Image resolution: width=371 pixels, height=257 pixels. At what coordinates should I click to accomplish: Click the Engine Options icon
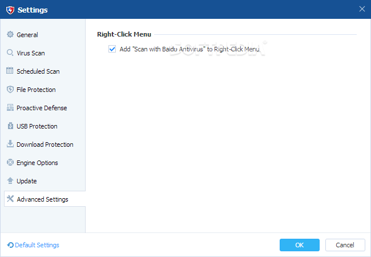pyautogui.click(x=10, y=162)
